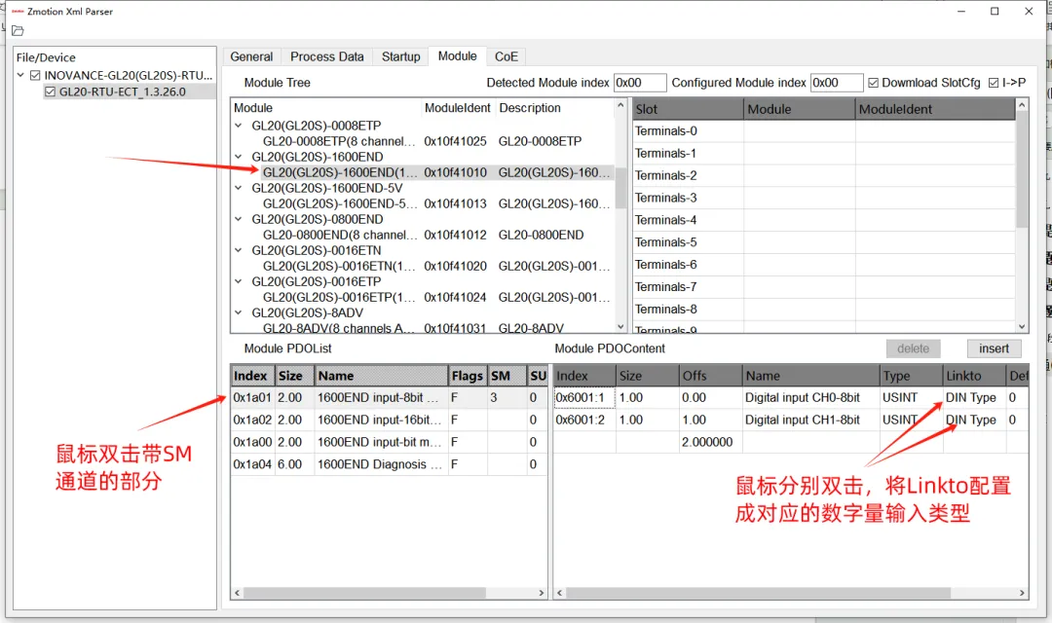The height and width of the screenshot is (623, 1052).
Task: Click the PDOList horizontal scrollbar thumb
Action: tap(364, 593)
